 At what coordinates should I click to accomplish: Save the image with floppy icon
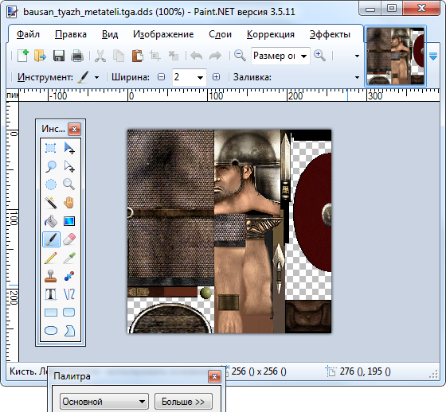coord(59,56)
